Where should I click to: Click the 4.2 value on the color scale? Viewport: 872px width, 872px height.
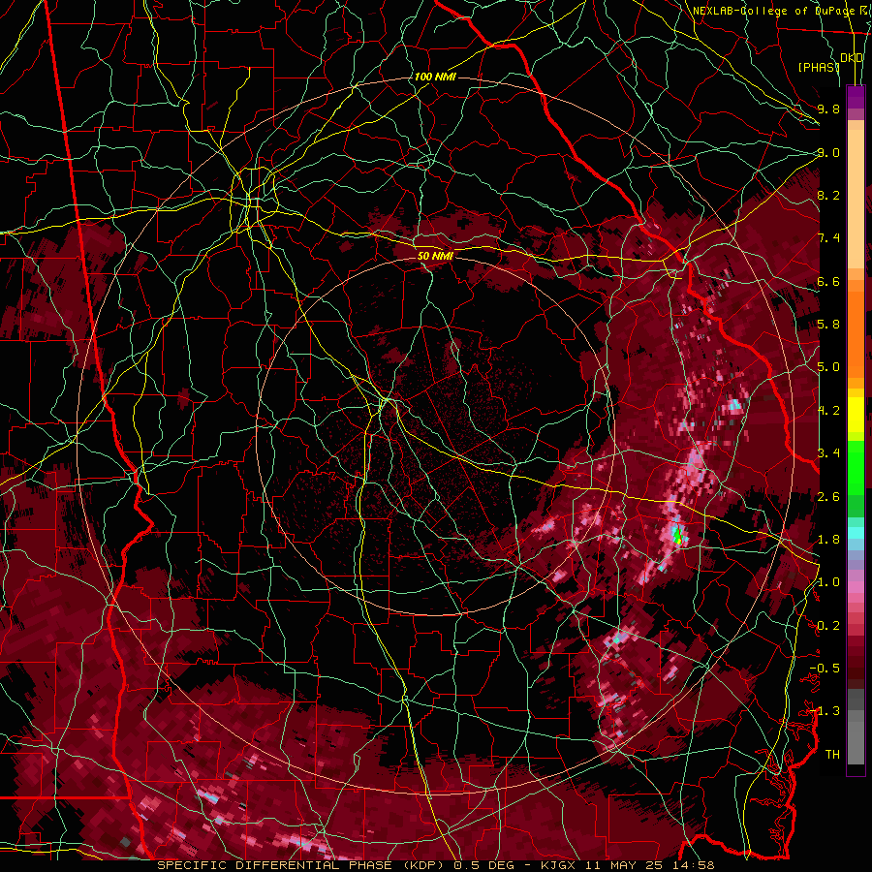pos(828,411)
